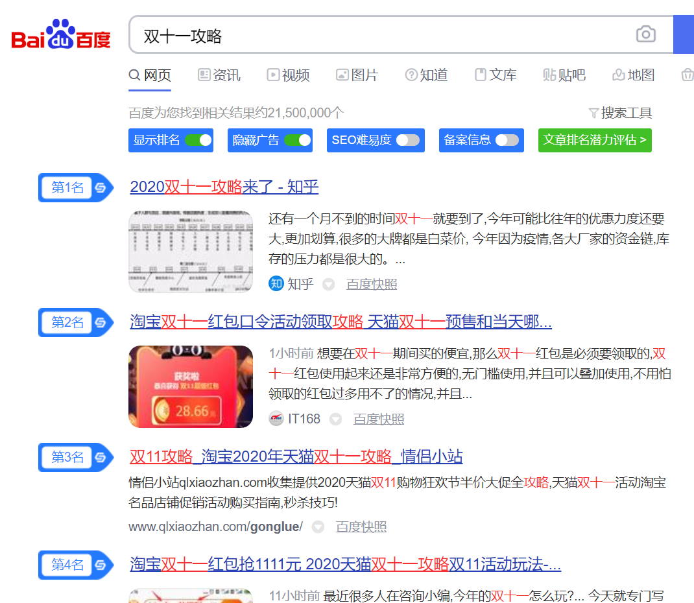
Task: Click the blue search button at right edge
Action: pyautogui.click(x=684, y=34)
